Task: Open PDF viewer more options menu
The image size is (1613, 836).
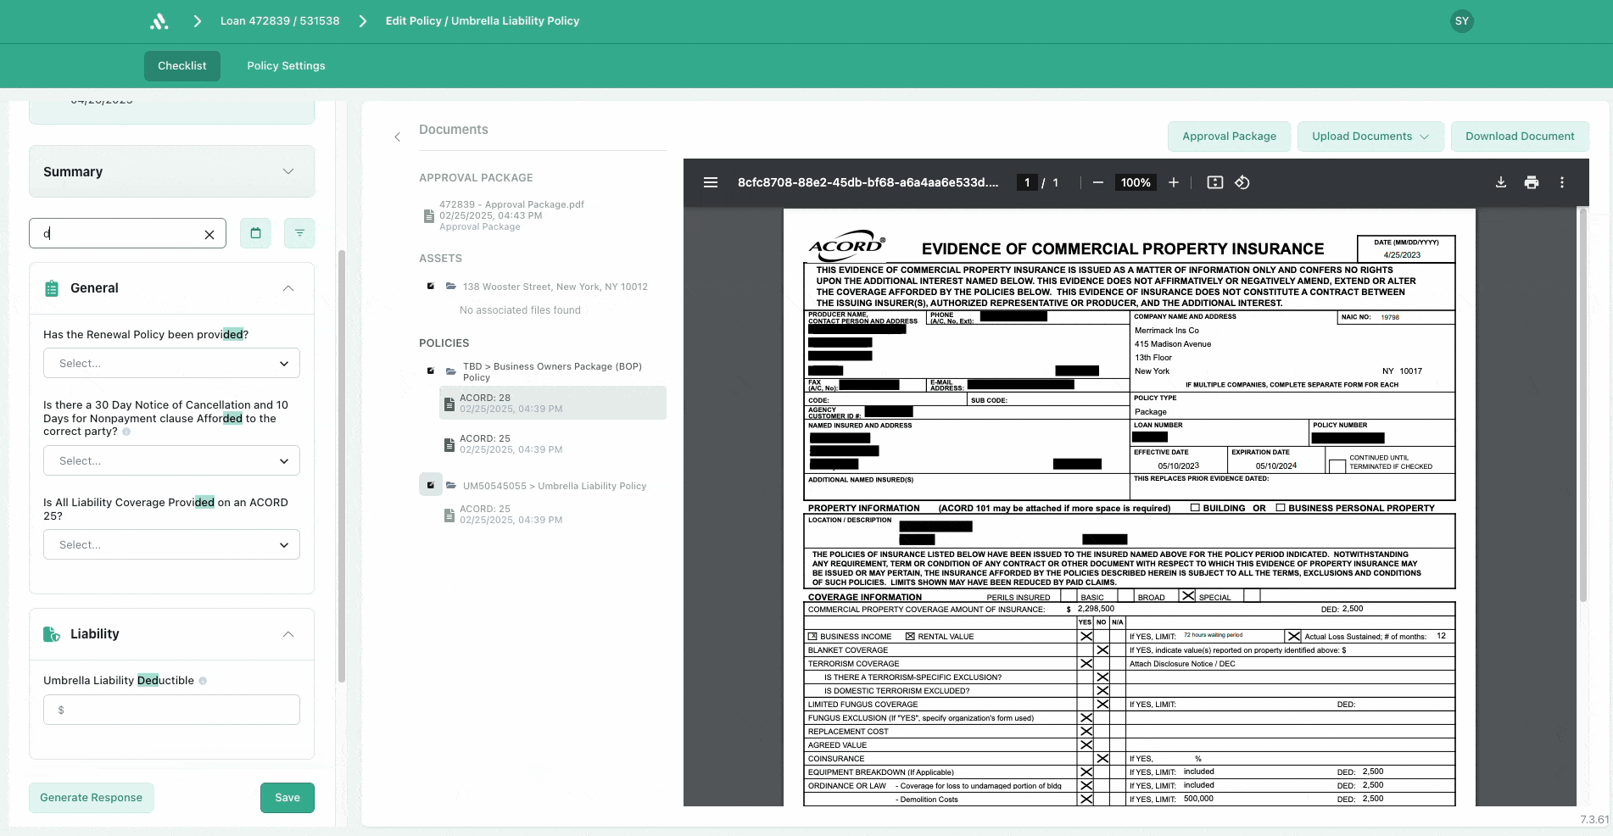Action: pos(1561,182)
